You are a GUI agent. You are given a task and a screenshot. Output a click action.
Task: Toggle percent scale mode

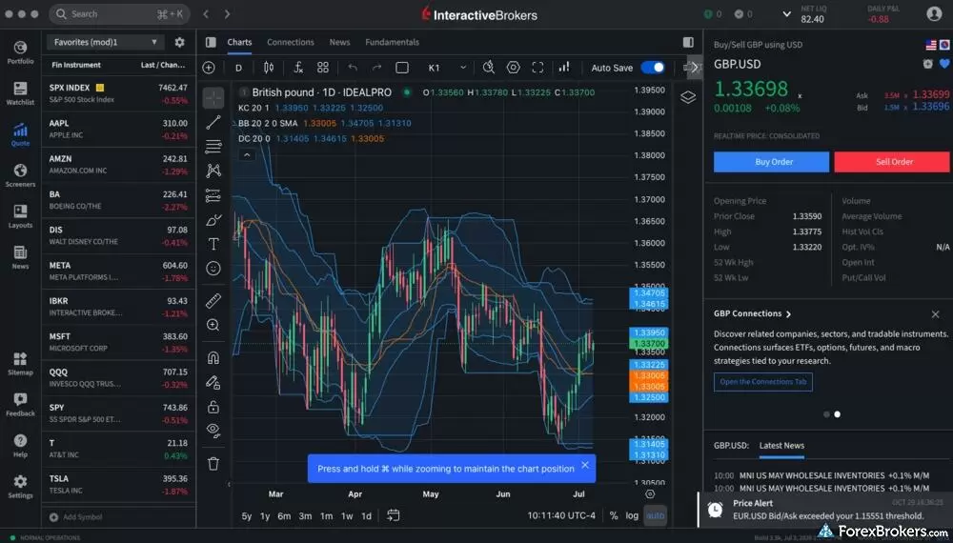click(614, 515)
